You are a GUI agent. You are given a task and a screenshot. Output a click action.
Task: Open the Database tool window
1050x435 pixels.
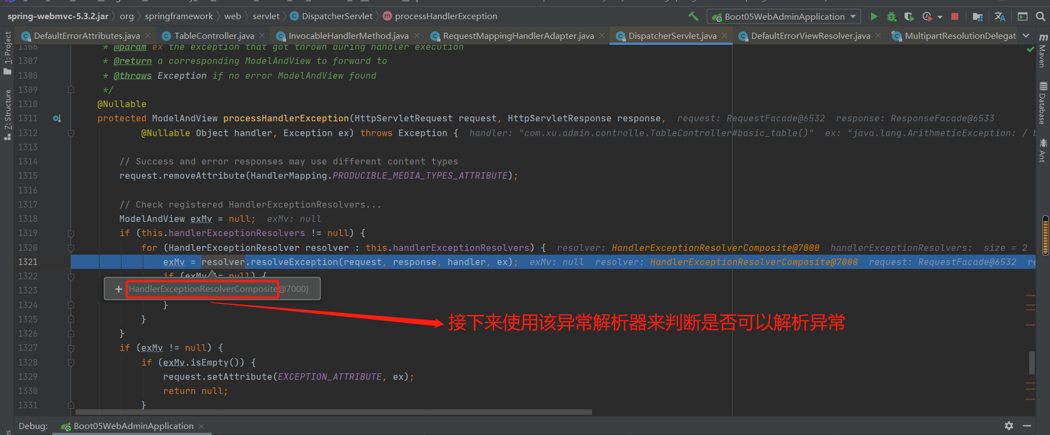[x=1043, y=103]
